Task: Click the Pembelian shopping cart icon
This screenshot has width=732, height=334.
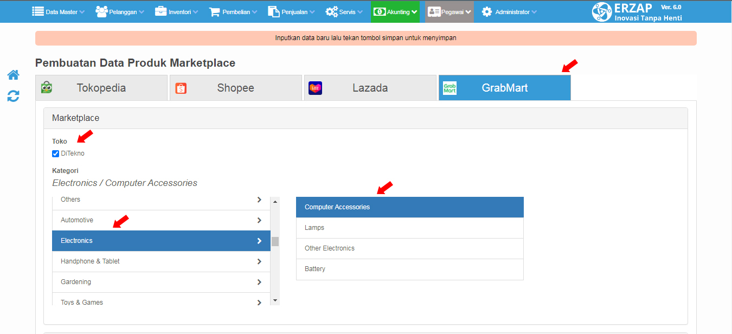Action: tap(215, 11)
